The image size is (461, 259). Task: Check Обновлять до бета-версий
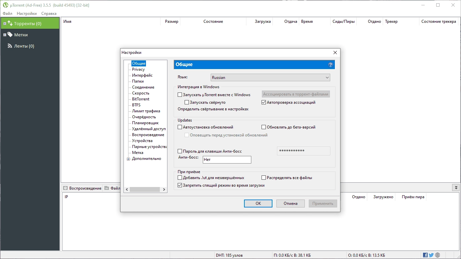[264, 127]
